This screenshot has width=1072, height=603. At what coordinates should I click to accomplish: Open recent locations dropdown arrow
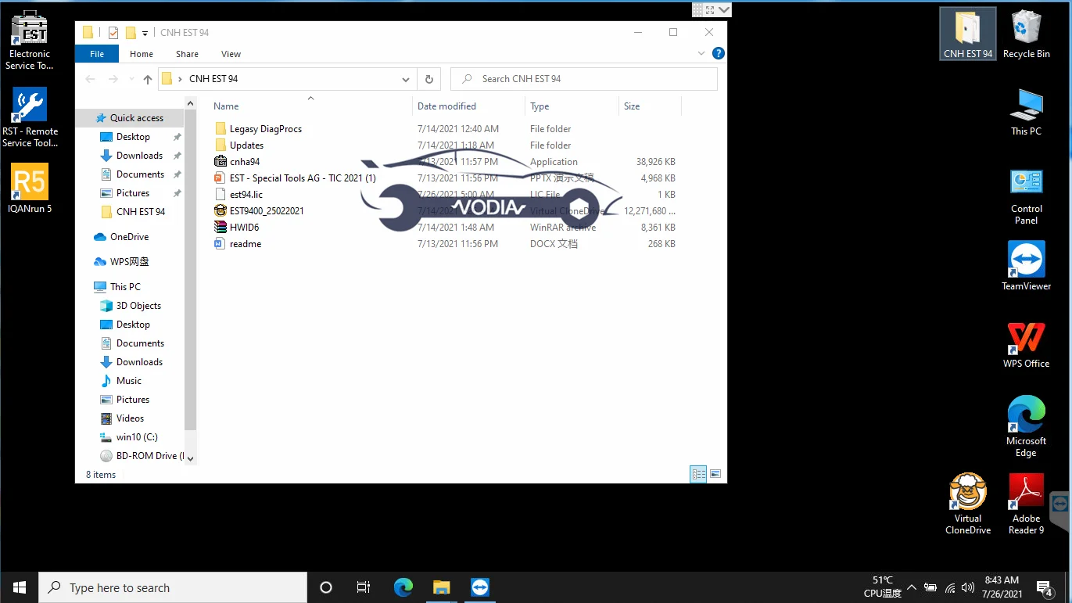[131, 80]
